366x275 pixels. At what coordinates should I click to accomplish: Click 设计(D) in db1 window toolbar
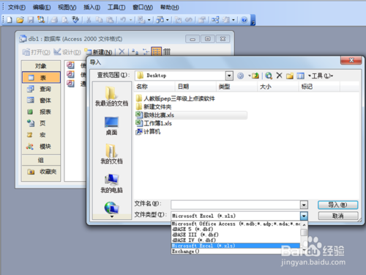[x=67, y=52]
